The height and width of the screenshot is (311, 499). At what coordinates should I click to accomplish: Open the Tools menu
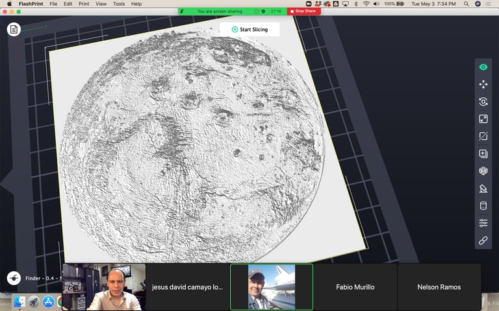pos(119,4)
